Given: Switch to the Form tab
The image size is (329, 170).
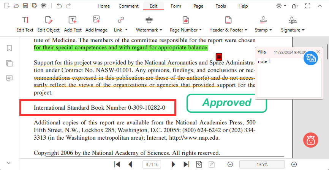Looking at the screenshot, I should [176, 6].
